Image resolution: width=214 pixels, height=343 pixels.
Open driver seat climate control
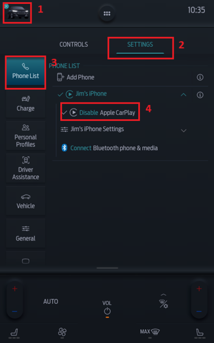(x=15, y=333)
